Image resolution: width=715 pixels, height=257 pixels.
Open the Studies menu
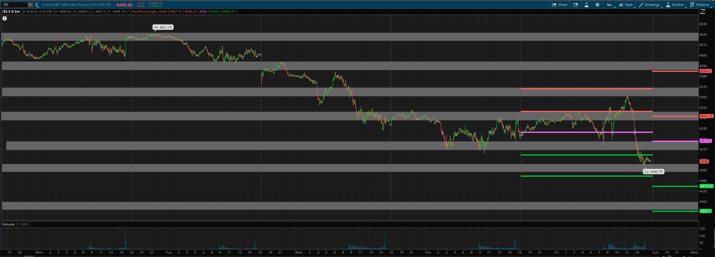[675, 5]
